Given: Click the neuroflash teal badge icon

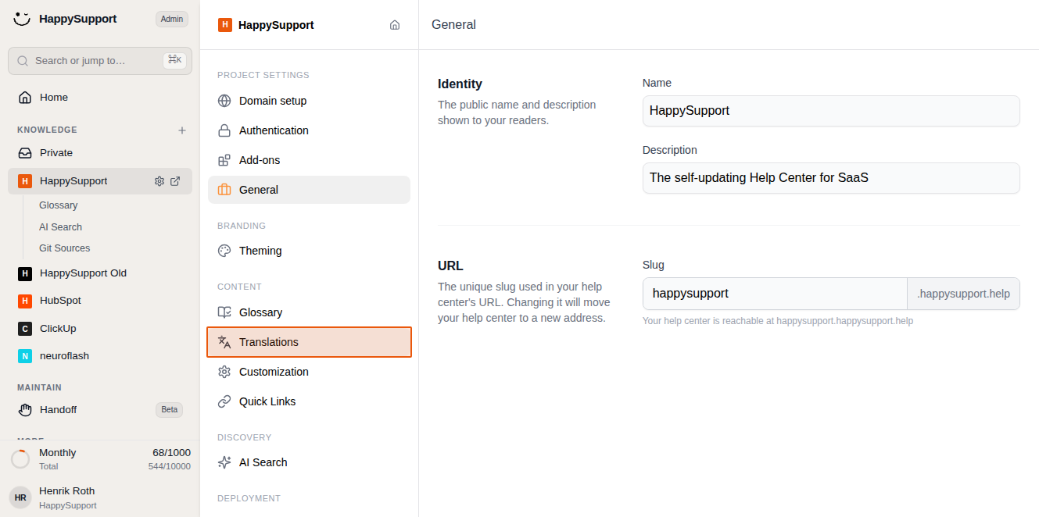Looking at the screenshot, I should [x=25, y=356].
